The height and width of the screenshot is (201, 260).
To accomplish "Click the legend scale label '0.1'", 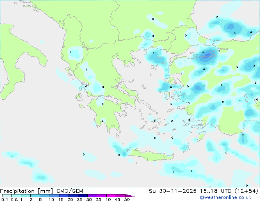I will pyautogui.click(x=5, y=199).
